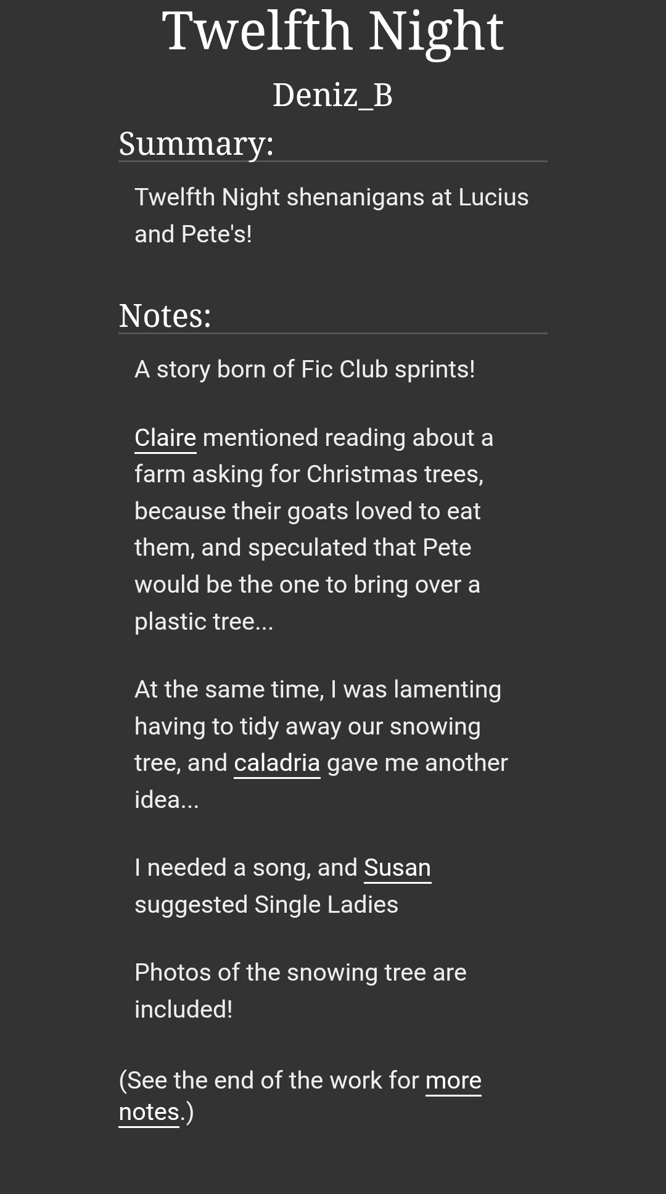
Task: Click the line about tidying away snowing tree
Action: coord(307,727)
